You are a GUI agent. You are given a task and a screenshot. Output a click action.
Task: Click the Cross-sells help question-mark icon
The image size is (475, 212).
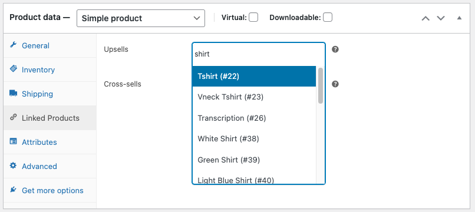335,84
